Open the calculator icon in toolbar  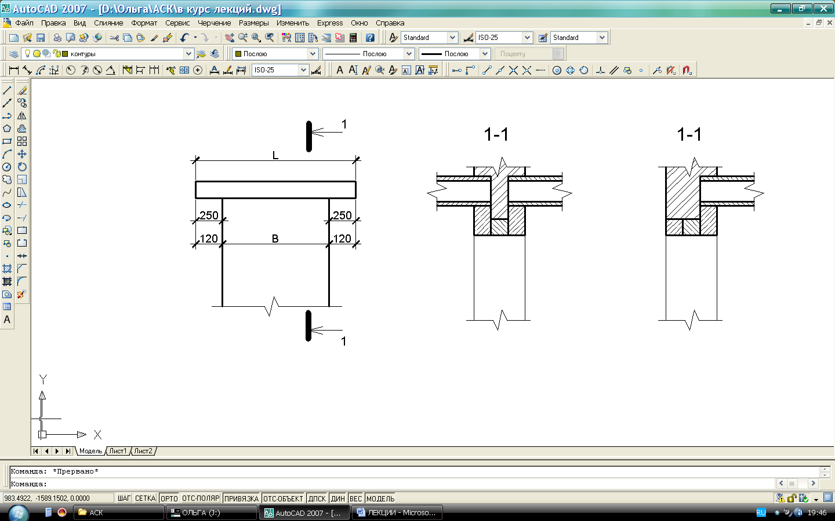coord(353,38)
